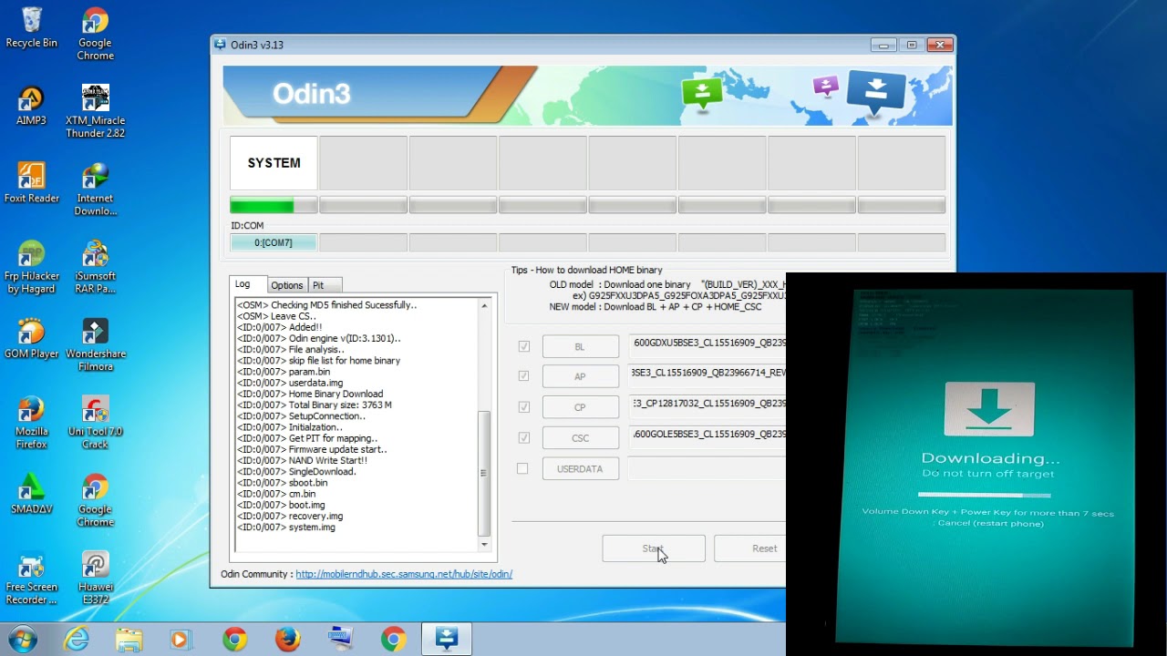Open Odin Community samsung link
Screen dimensions: 1167x656
point(404,574)
